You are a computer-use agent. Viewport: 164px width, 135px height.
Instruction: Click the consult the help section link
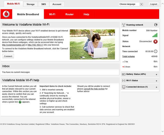94,89
